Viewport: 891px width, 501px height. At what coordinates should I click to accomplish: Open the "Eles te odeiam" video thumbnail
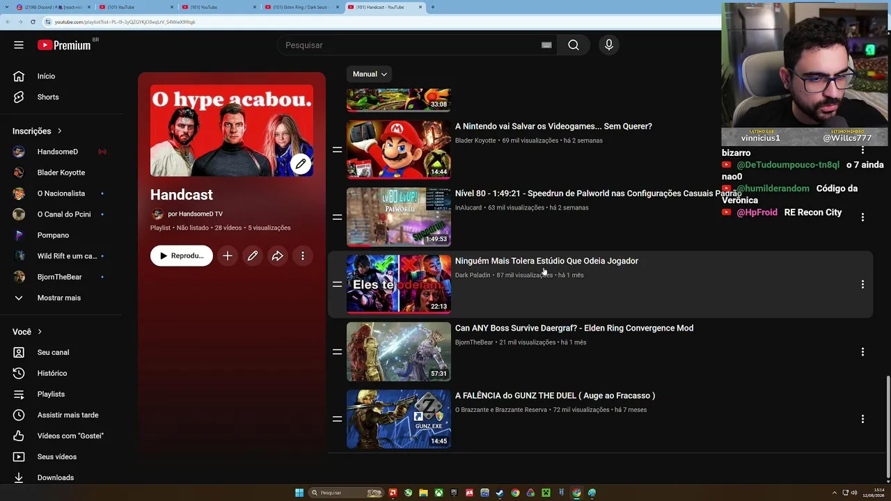pos(399,285)
